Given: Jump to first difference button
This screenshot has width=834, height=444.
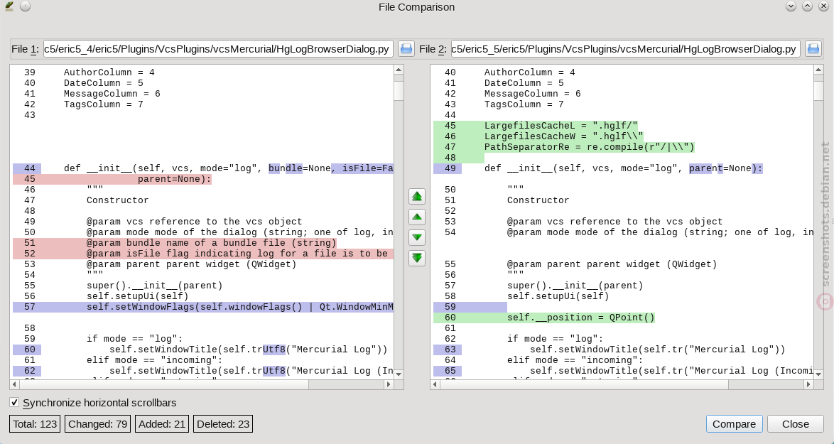Looking at the screenshot, I should 417,196.
